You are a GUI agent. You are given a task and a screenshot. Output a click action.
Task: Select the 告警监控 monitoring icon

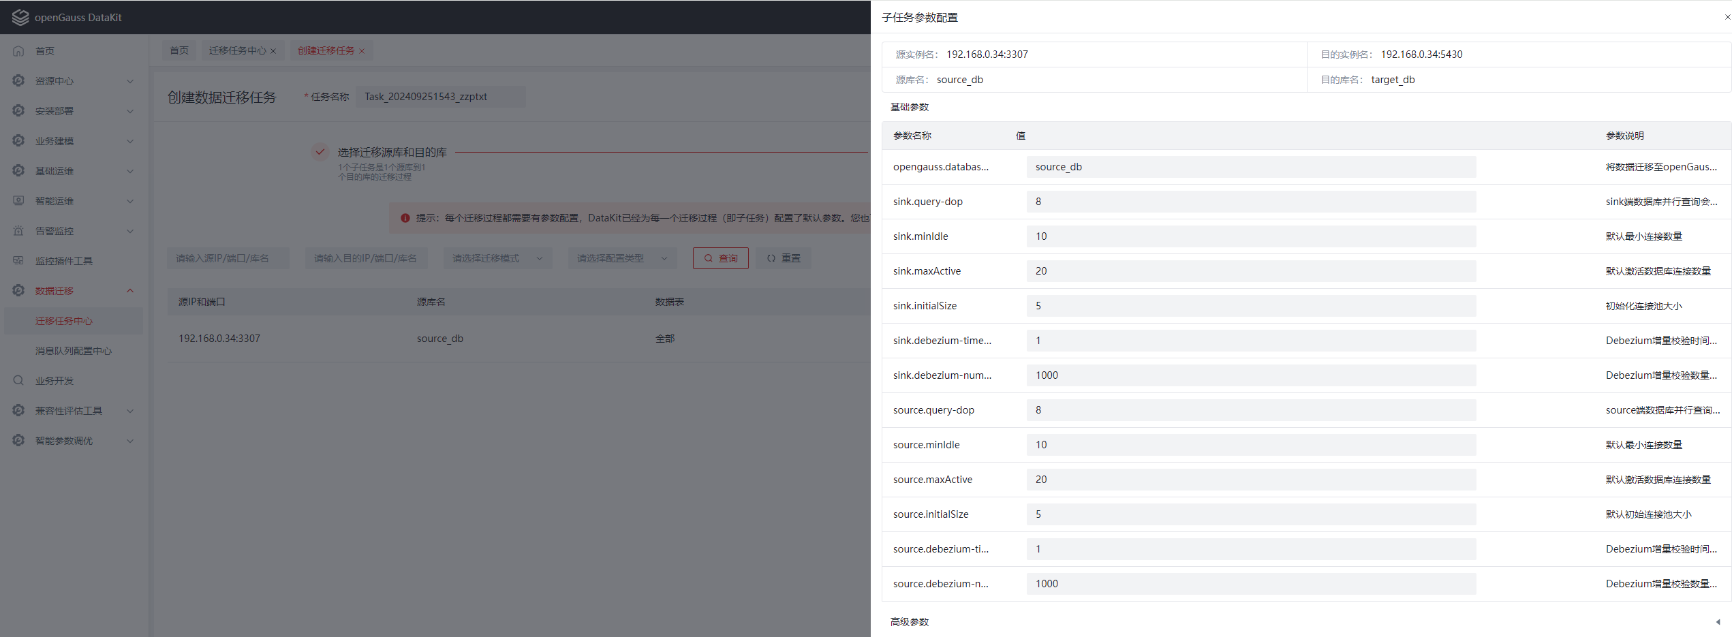(x=18, y=230)
